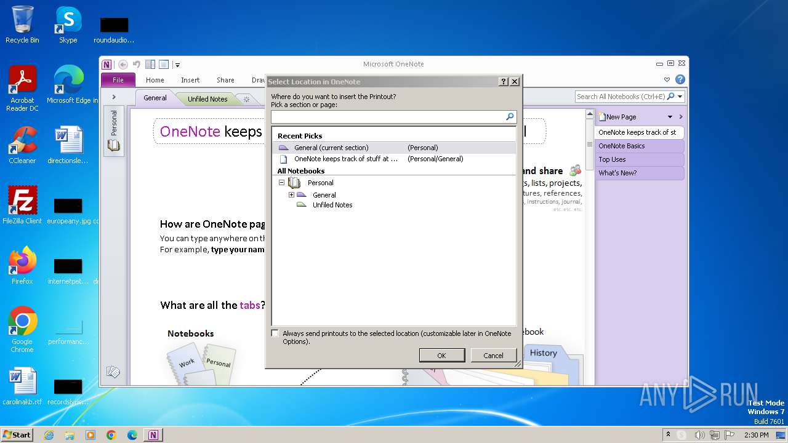Open Top Uses page
Viewport: 788px width, 443px height.
point(639,159)
